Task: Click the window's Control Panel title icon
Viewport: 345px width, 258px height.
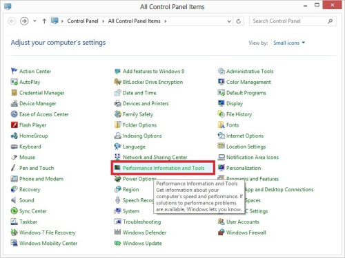Action: (8, 6)
